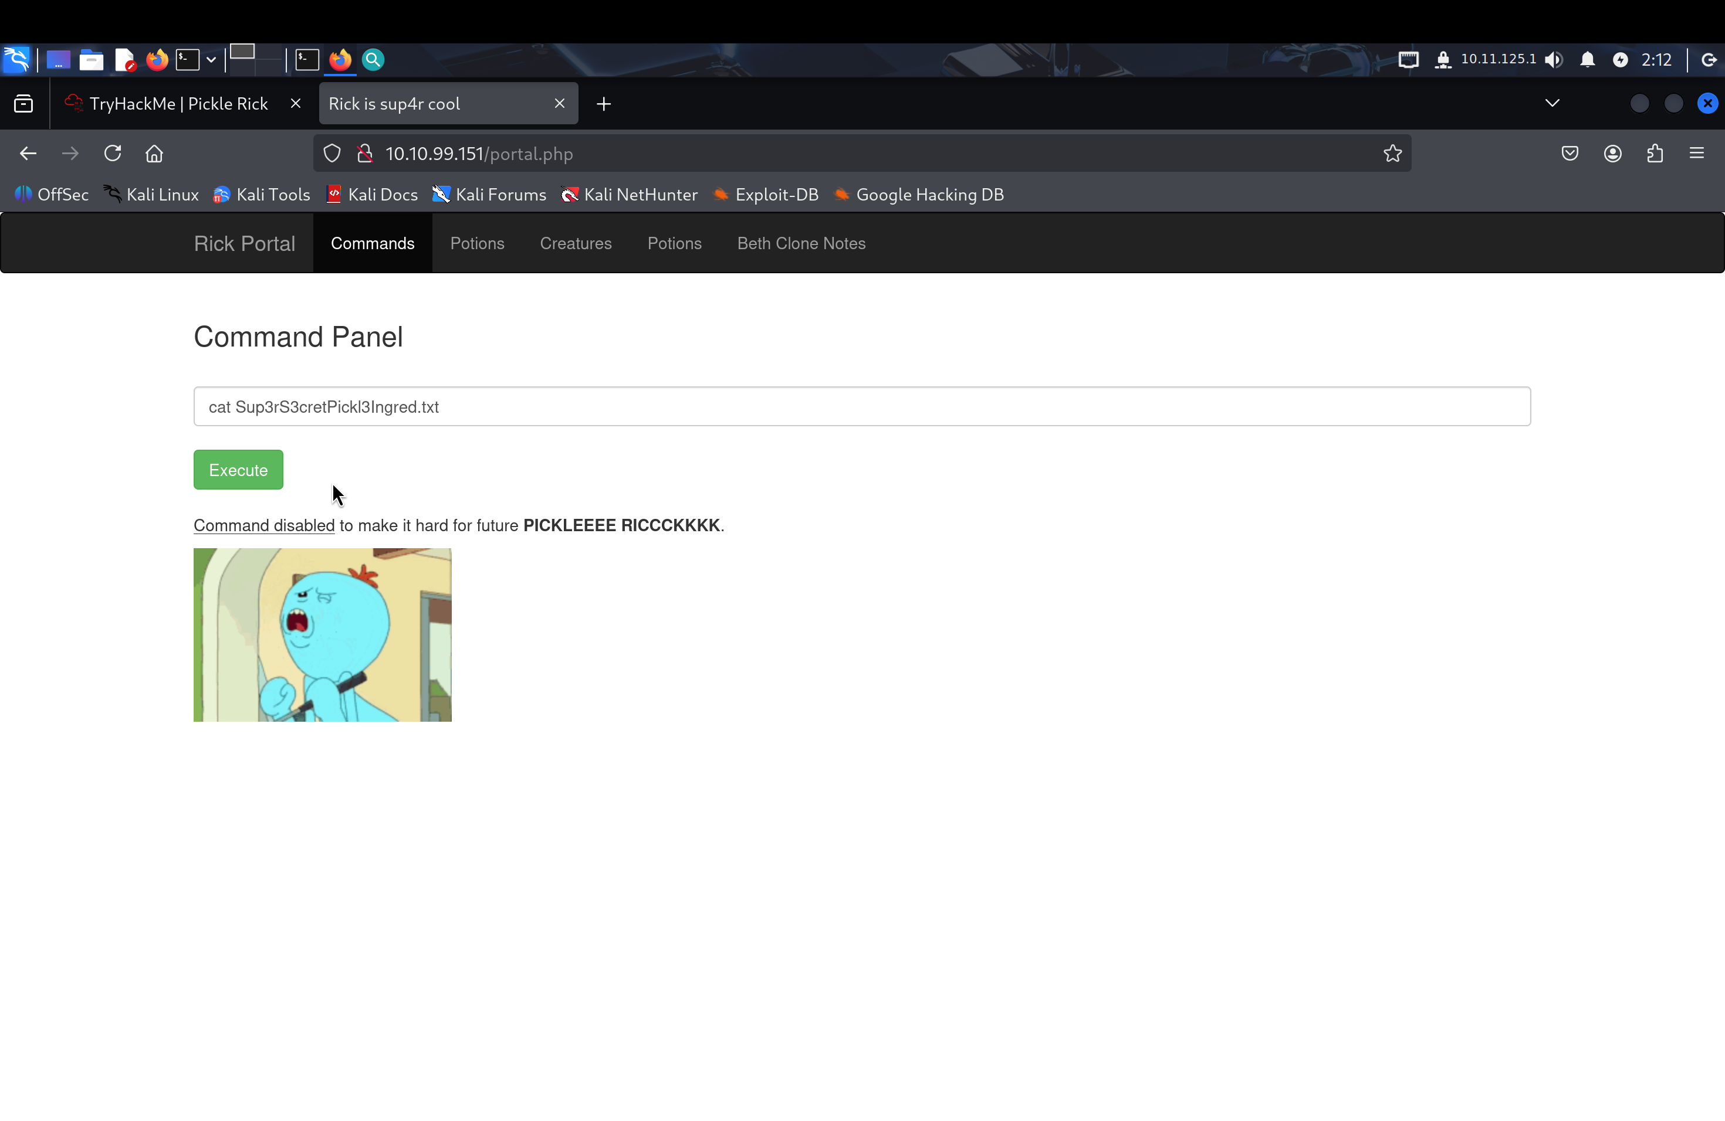
Task: Click the clock showing 2:12
Action: [x=1657, y=59]
